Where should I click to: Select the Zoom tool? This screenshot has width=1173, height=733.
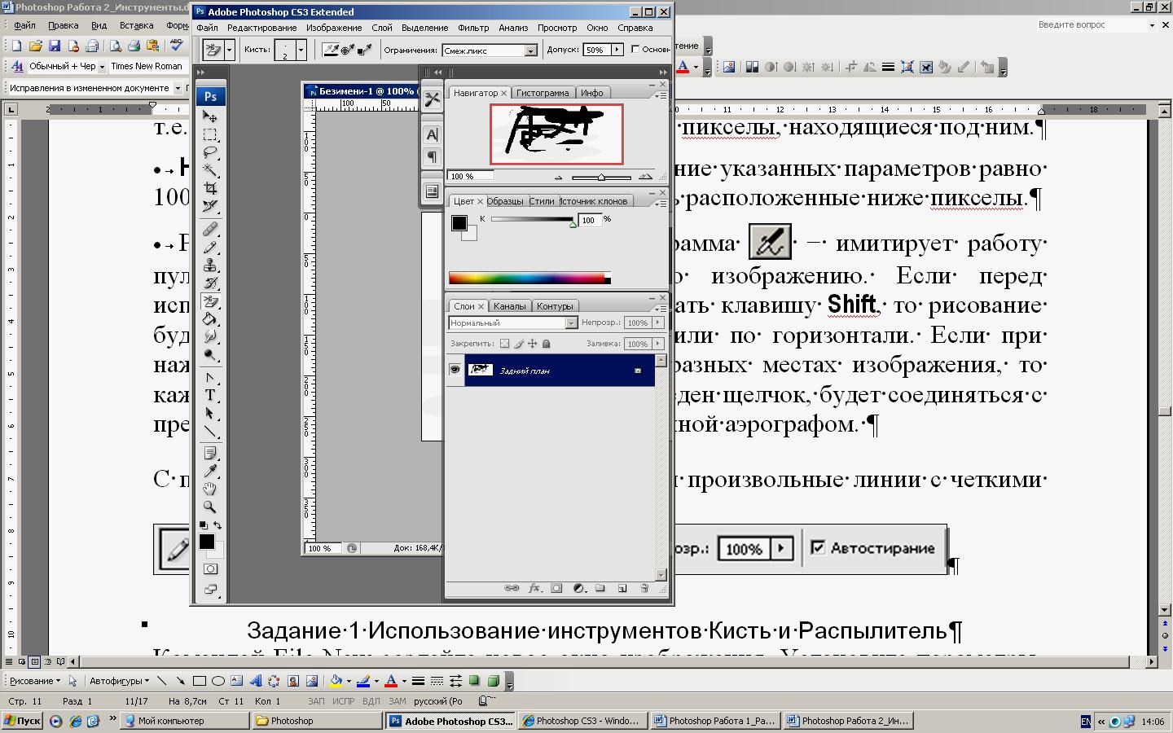210,507
